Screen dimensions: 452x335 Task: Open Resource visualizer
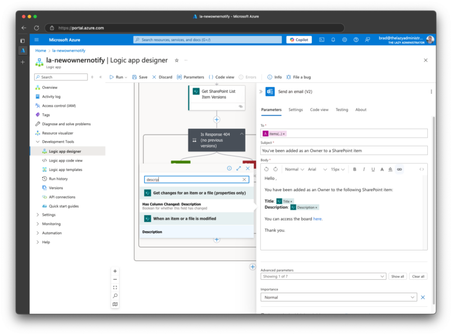pos(58,133)
